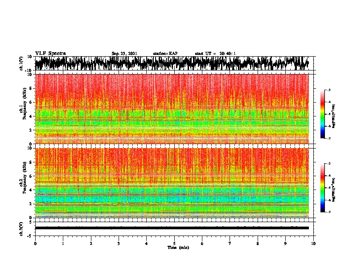Click the "8" kHz tick on ch.2 spectrogram

tap(31, 162)
